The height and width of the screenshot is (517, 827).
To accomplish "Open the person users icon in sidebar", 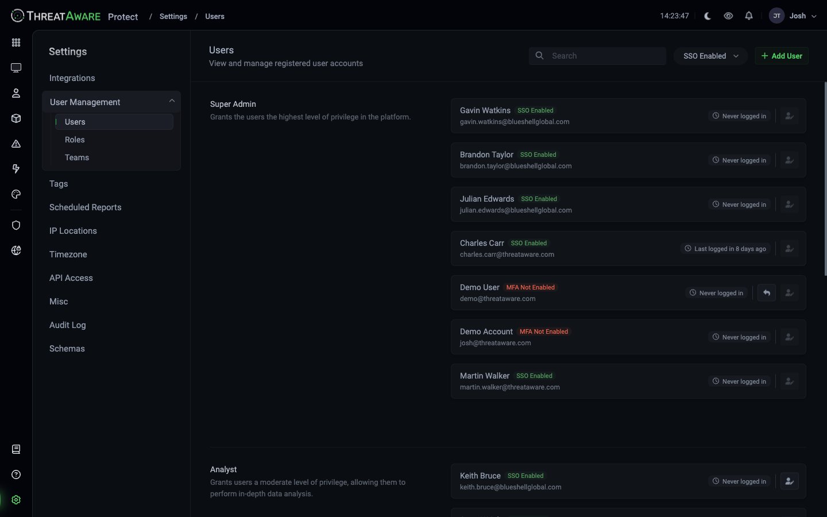I will click(16, 93).
